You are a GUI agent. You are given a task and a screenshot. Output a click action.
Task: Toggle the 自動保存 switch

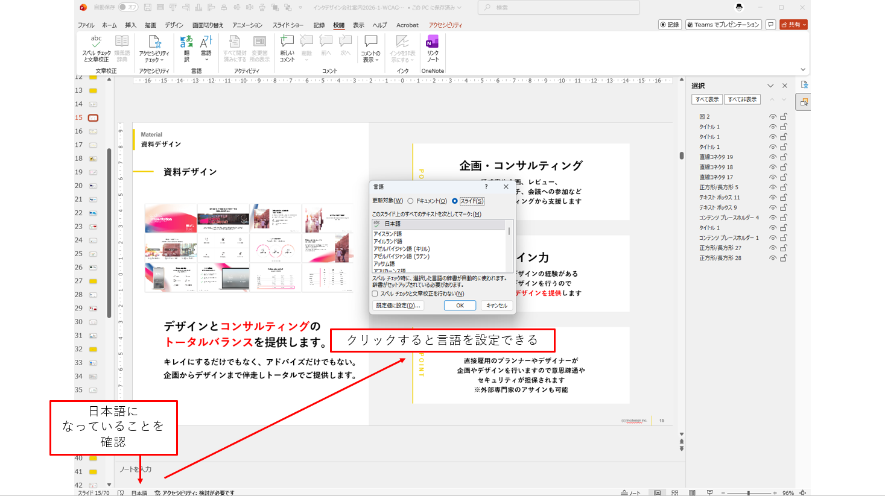tap(128, 7)
